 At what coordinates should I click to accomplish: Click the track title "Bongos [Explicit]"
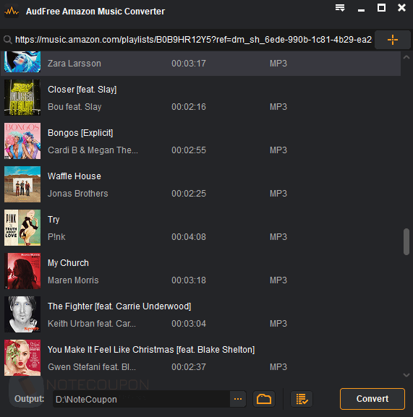point(80,133)
